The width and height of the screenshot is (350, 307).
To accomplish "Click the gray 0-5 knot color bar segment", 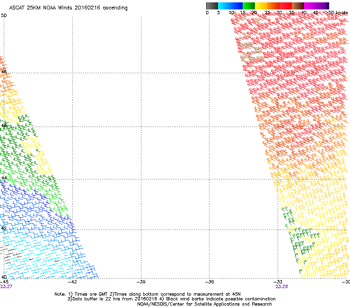I will (x=212, y=6).
